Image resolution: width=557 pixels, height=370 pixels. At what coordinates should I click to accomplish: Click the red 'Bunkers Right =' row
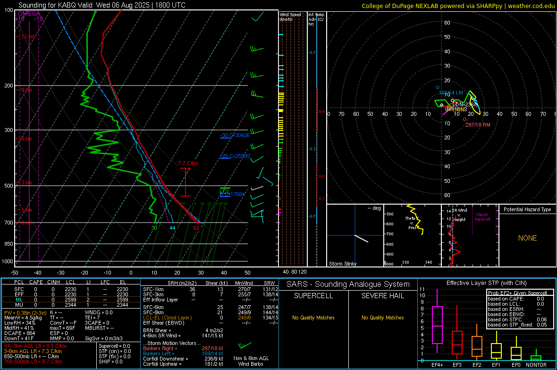(x=183, y=348)
